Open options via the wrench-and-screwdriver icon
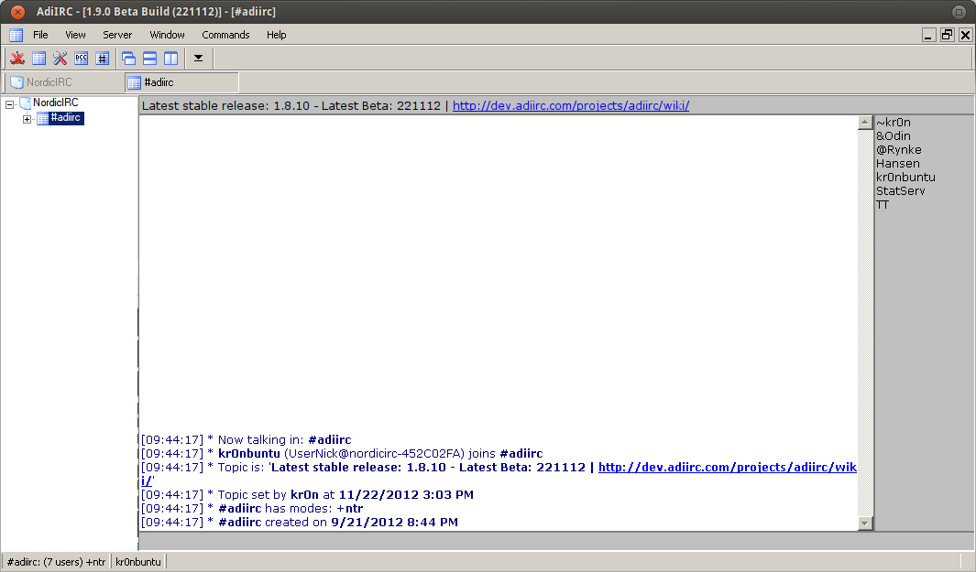The height and width of the screenshot is (572, 976). tap(60, 59)
